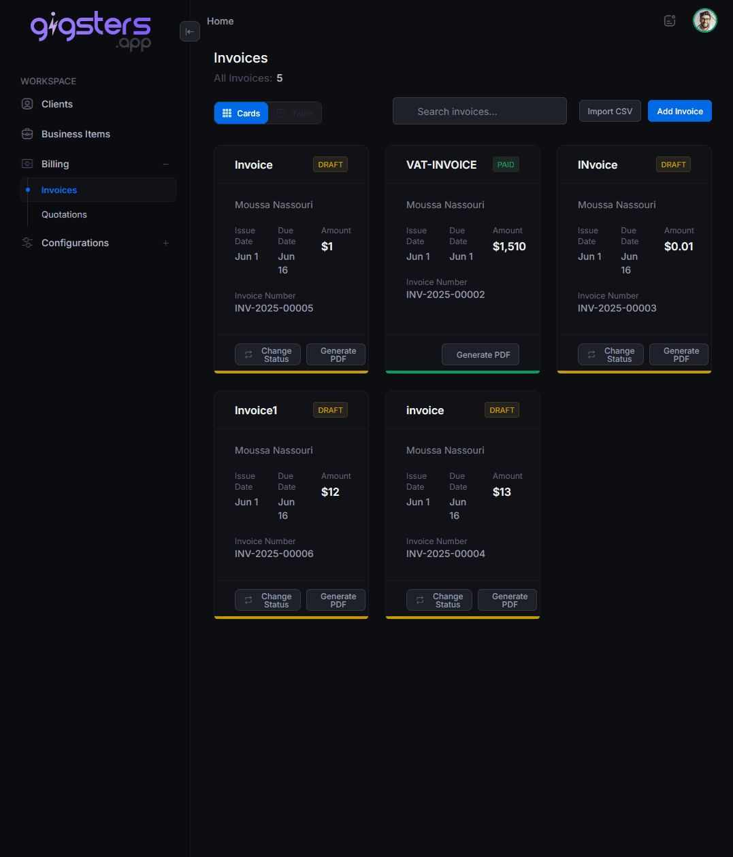The image size is (733, 857).
Task: Change Status of INV-2025-00004
Action: pos(439,600)
